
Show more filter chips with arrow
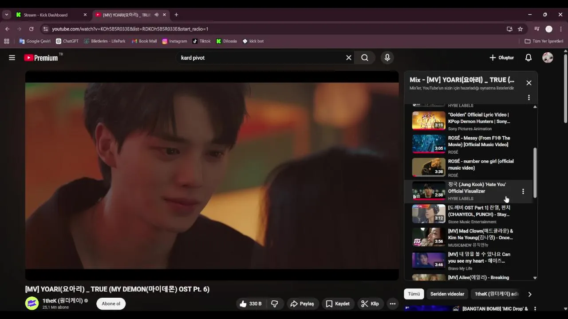[x=529, y=294]
